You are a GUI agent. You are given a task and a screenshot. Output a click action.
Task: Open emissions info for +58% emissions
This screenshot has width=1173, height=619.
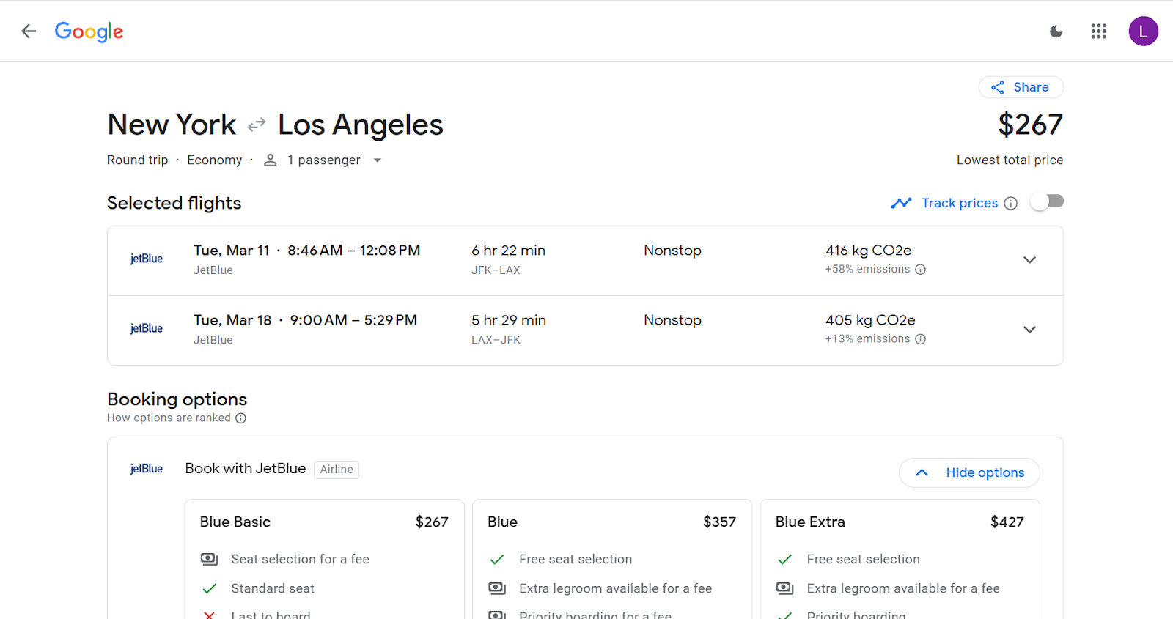pos(921,270)
